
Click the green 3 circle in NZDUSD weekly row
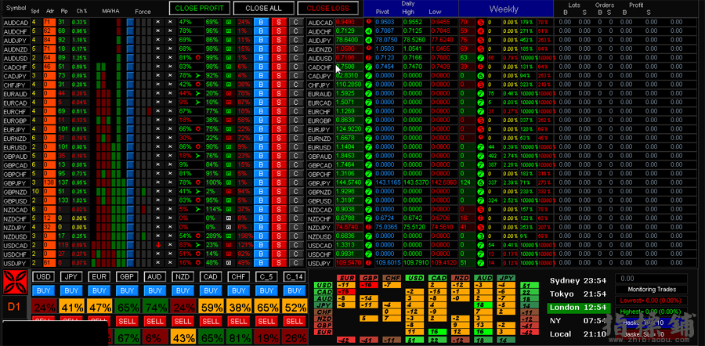[481, 236]
